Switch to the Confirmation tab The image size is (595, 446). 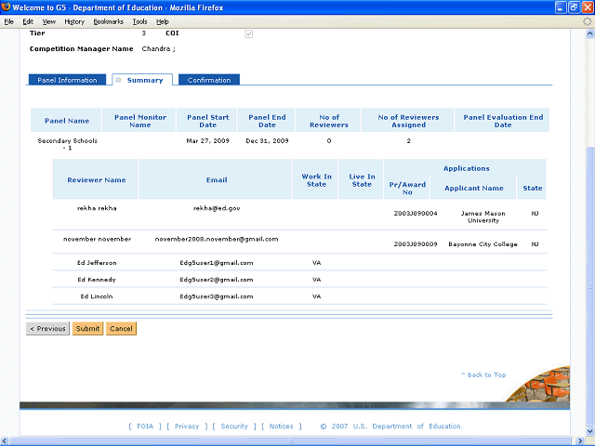click(x=209, y=80)
